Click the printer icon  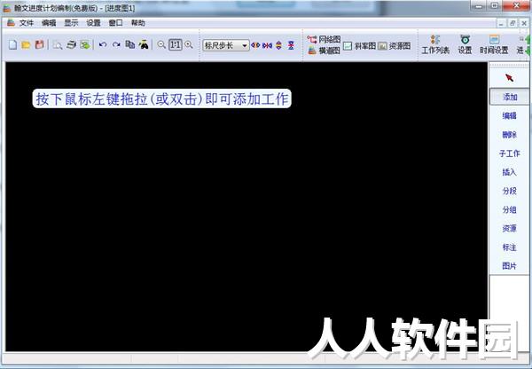(71, 45)
